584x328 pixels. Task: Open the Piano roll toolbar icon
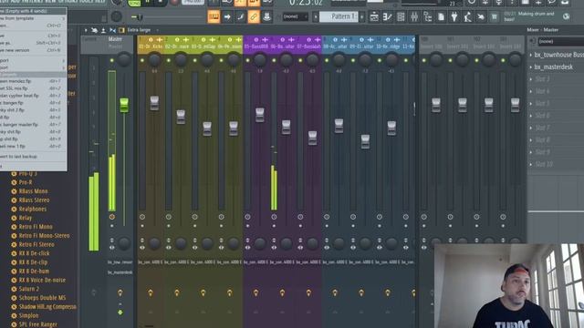pos(387,16)
